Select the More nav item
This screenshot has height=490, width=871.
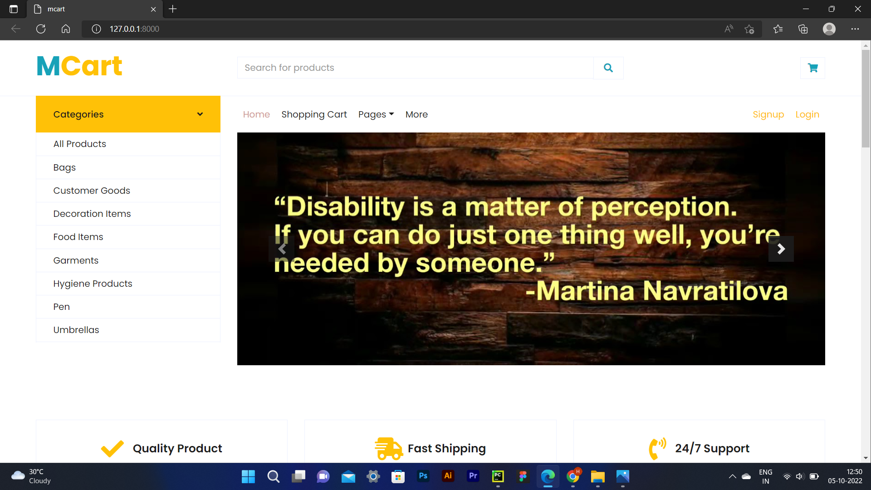pyautogui.click(x=416, y=114)
